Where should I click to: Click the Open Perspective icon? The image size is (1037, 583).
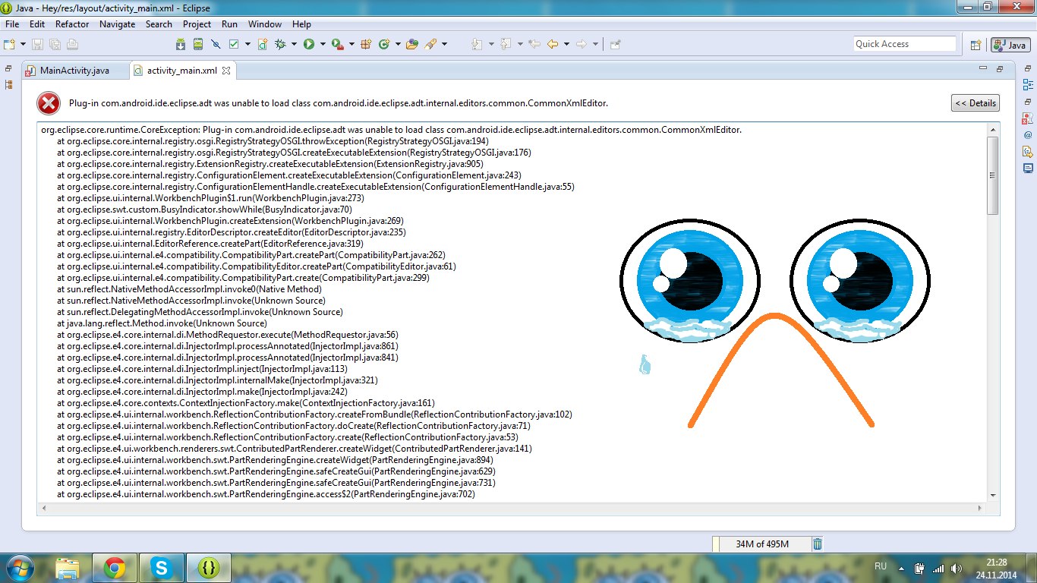[976, 45]
